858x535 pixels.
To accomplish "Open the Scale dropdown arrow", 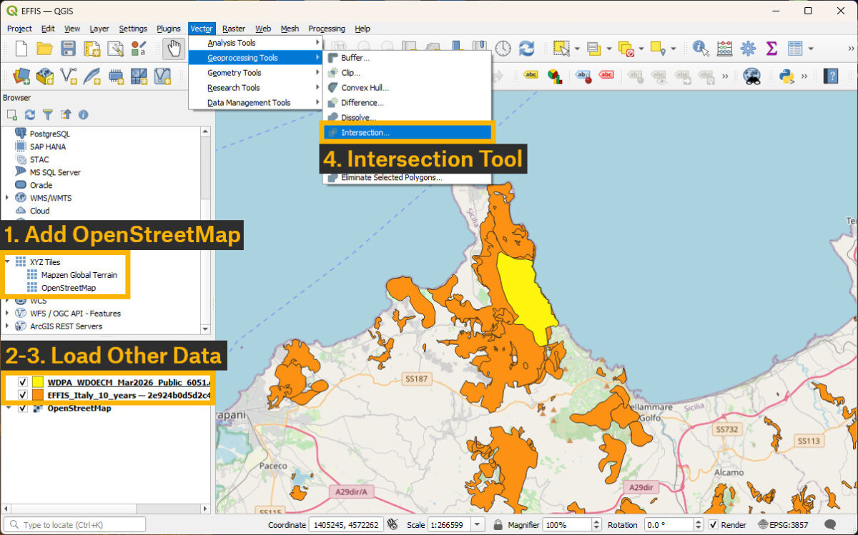I will click(x=478, y=525).
